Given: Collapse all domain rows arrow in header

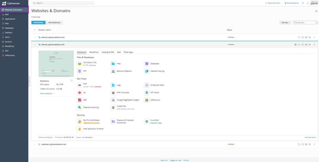Looking at the screenshot, I should 35,30.
